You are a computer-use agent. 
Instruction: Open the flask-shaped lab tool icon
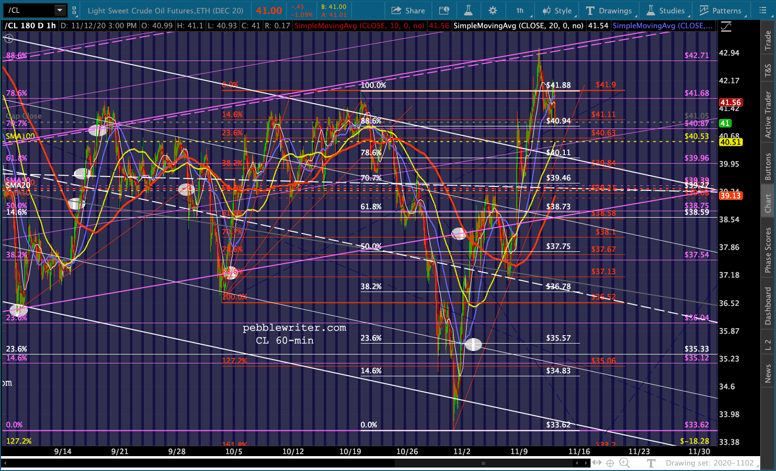point(469,10)
